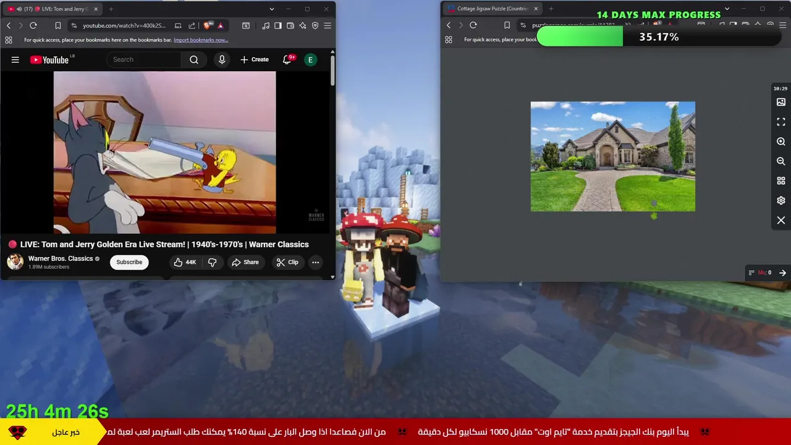
Task: Toggle fullscreen mode in the puzzle toolbar
Action: pos(781,122)
